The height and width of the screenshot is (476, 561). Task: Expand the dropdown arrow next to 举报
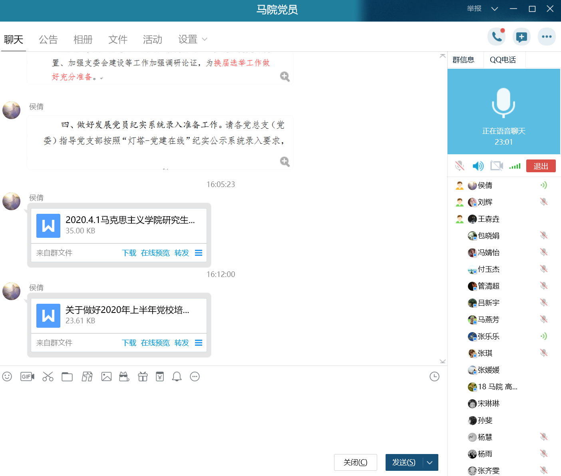(x=495, y=9)
